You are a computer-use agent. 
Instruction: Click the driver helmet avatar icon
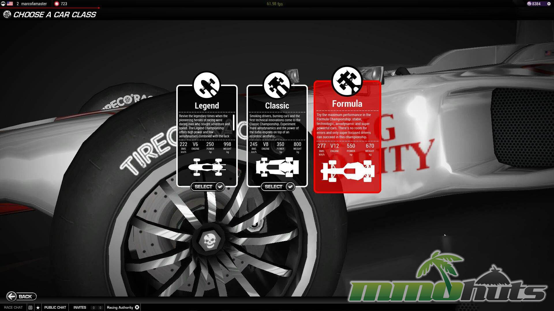point(3,4)
